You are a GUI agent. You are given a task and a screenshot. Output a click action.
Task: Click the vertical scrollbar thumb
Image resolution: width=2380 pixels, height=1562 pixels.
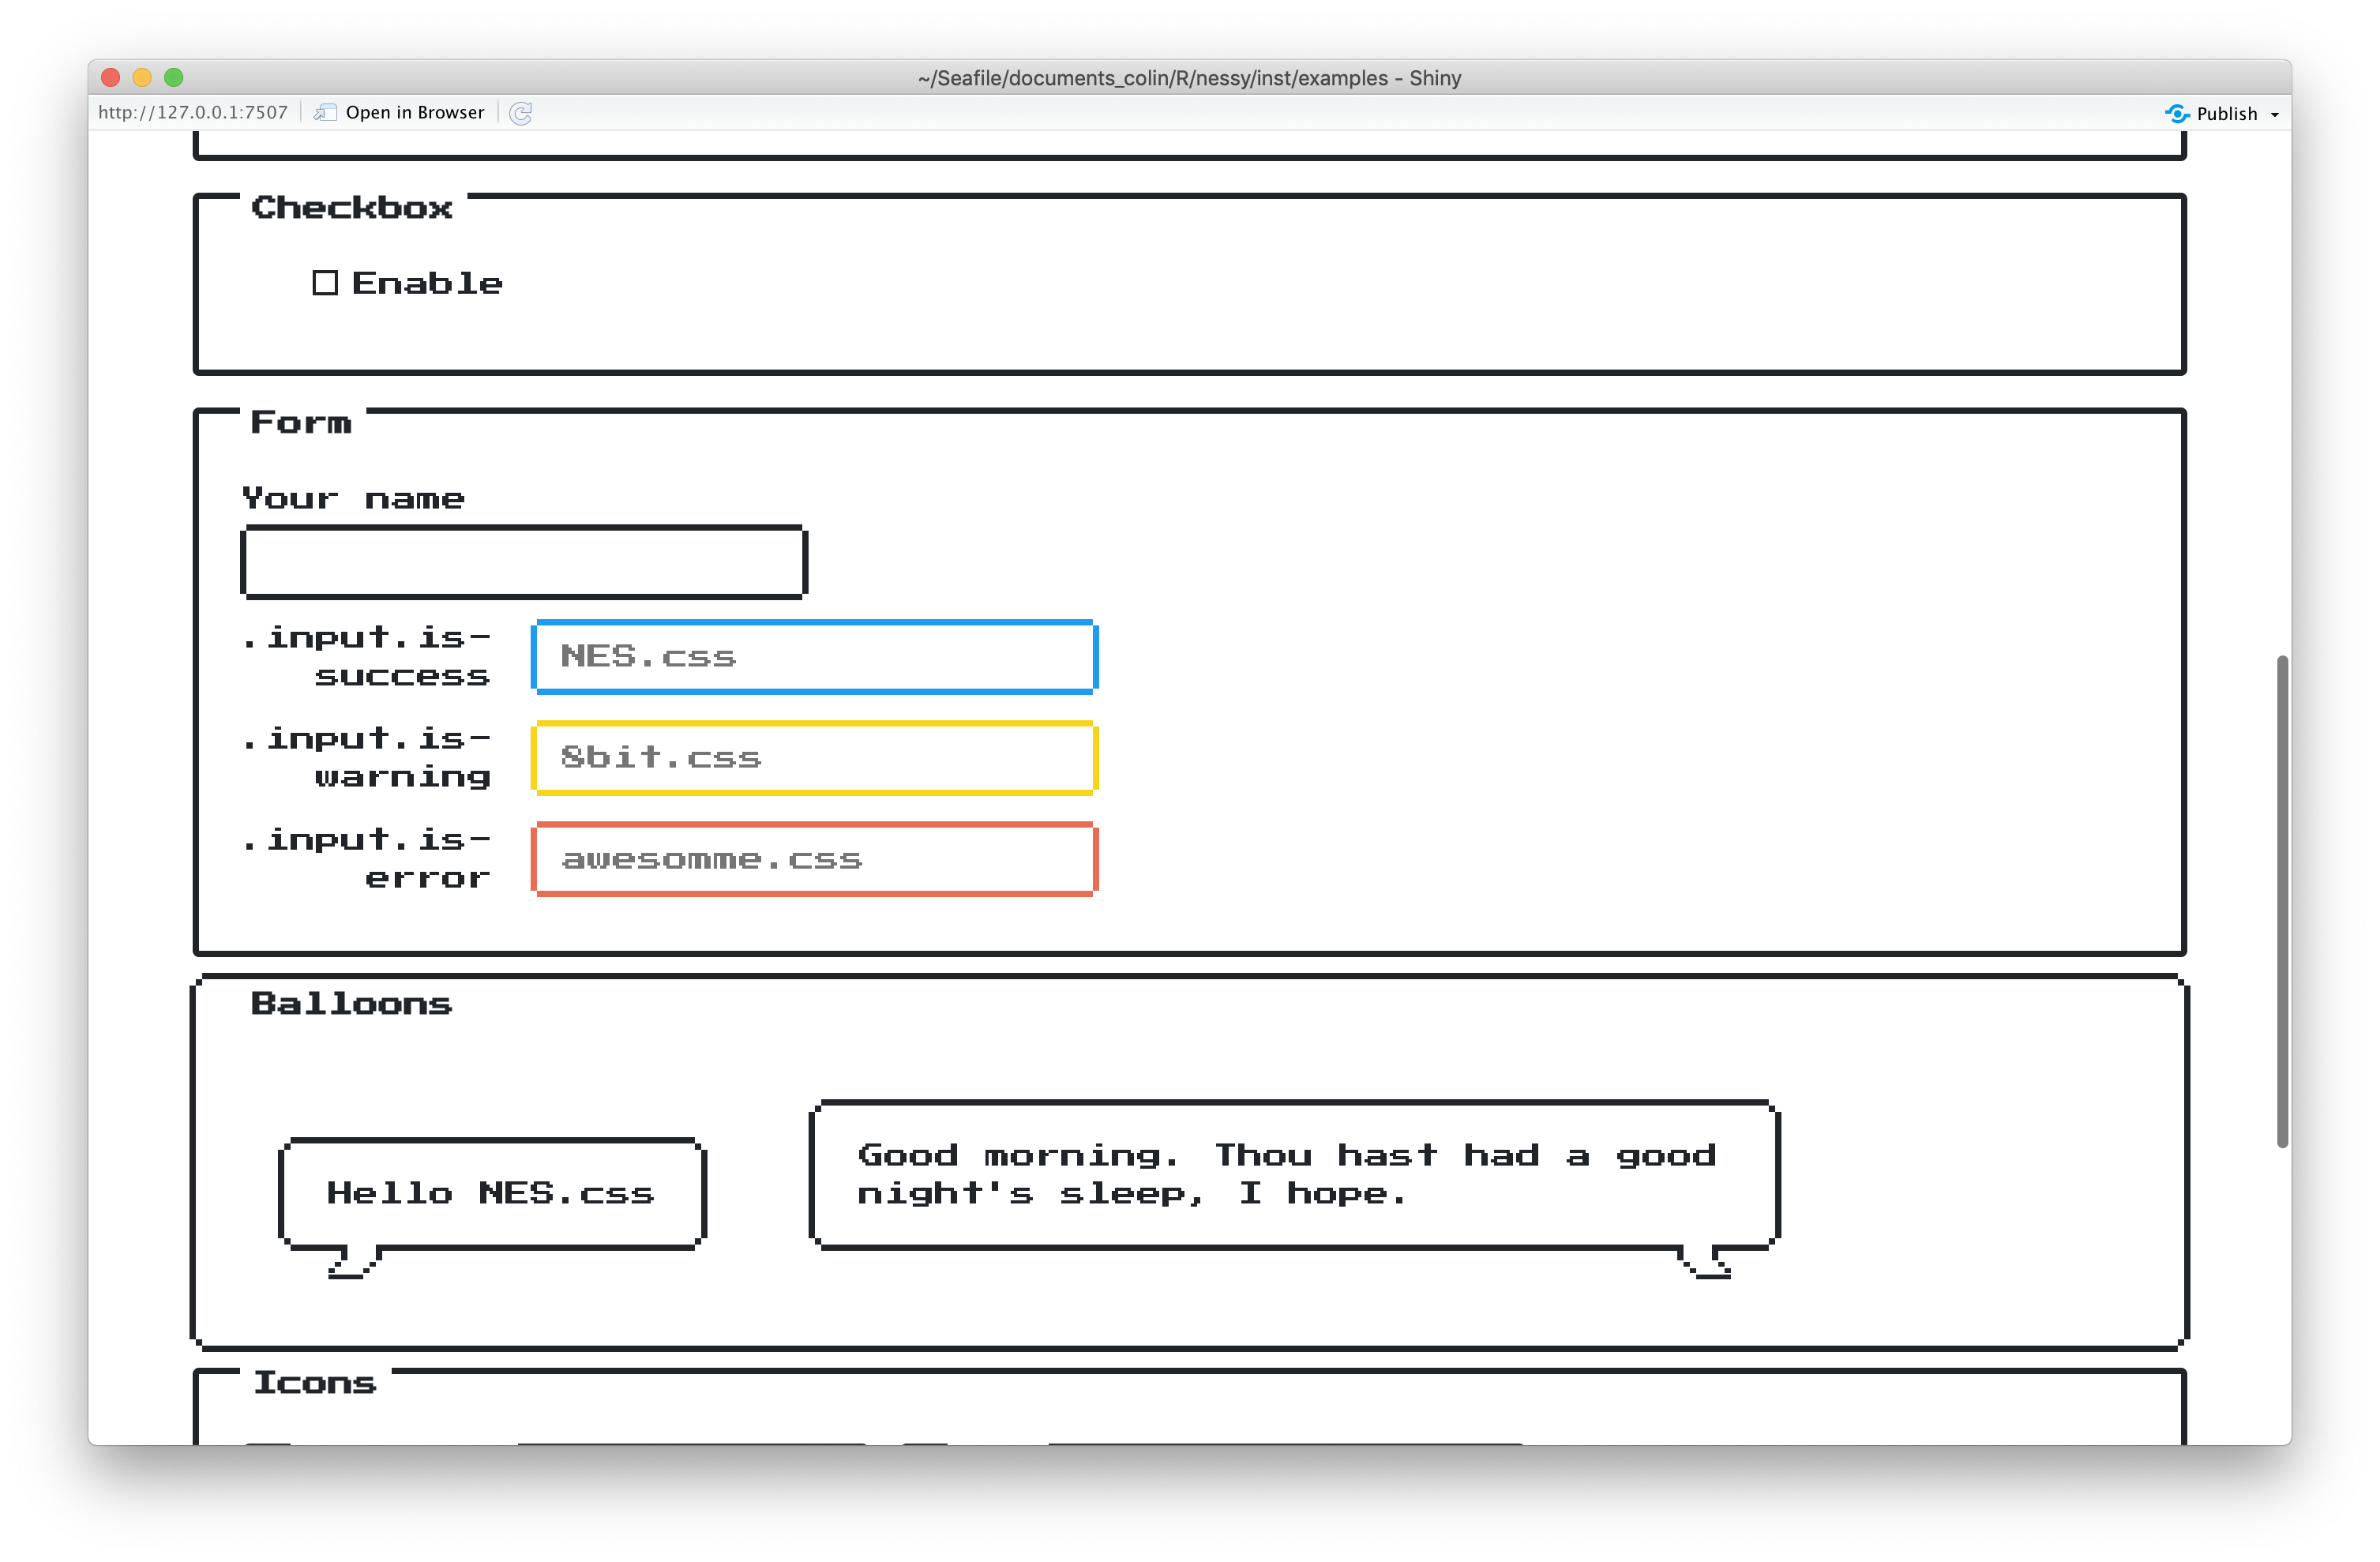[2282, 900]
